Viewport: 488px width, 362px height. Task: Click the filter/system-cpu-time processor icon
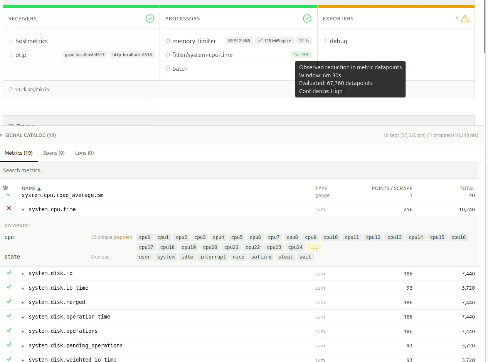pos(168,55)
